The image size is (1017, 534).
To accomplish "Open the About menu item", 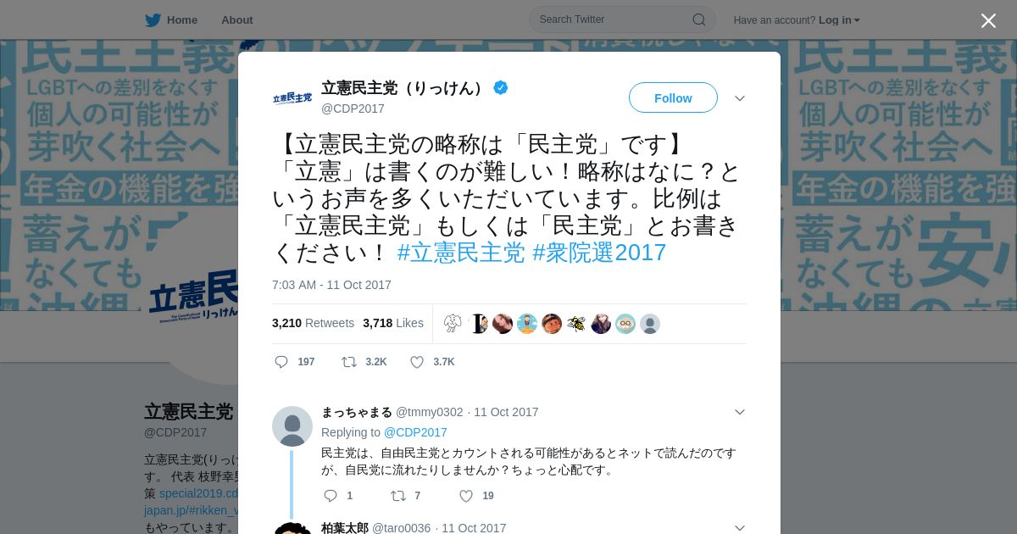I will point(237,19).
